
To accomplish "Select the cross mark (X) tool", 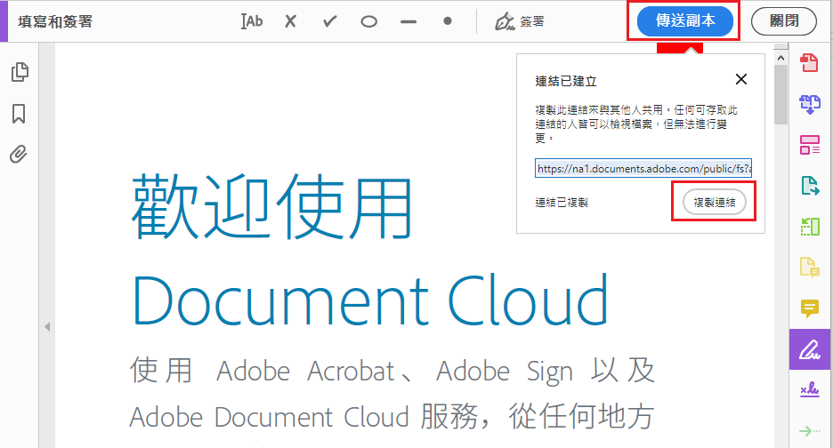I will click(290, 21).
